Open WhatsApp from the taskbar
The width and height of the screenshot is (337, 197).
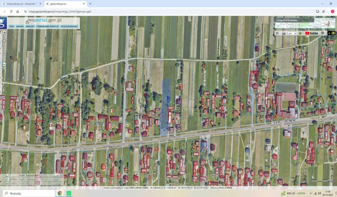pyautogui.click(x=69, y=193)
